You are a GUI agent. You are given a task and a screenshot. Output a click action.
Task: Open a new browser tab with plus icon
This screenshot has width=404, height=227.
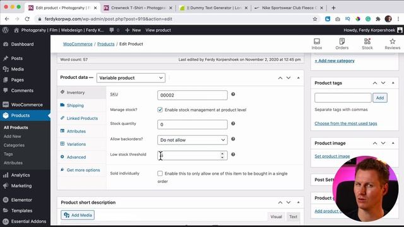coord(333,8)
